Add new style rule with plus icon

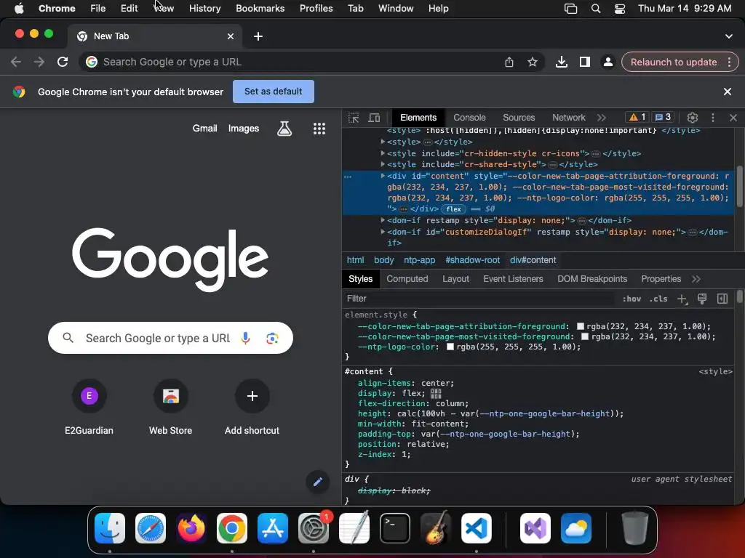[682, 299]
